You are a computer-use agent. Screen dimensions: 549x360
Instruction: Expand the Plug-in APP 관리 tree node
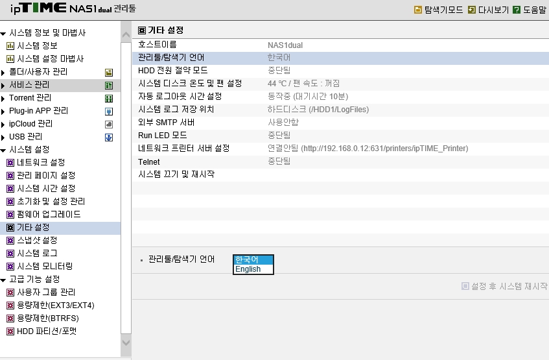3,112
